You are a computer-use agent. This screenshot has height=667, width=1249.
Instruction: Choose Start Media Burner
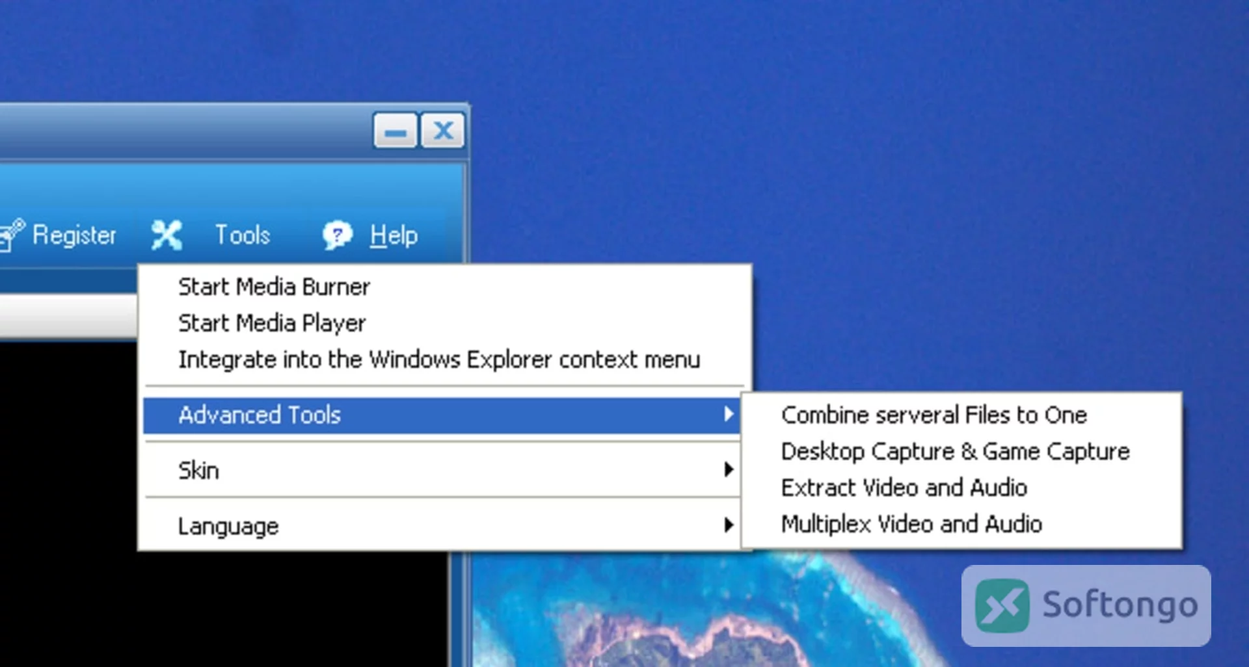(445, 287)
